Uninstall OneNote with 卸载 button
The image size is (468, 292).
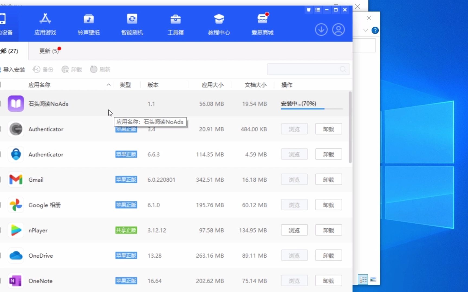pos(329,281)
